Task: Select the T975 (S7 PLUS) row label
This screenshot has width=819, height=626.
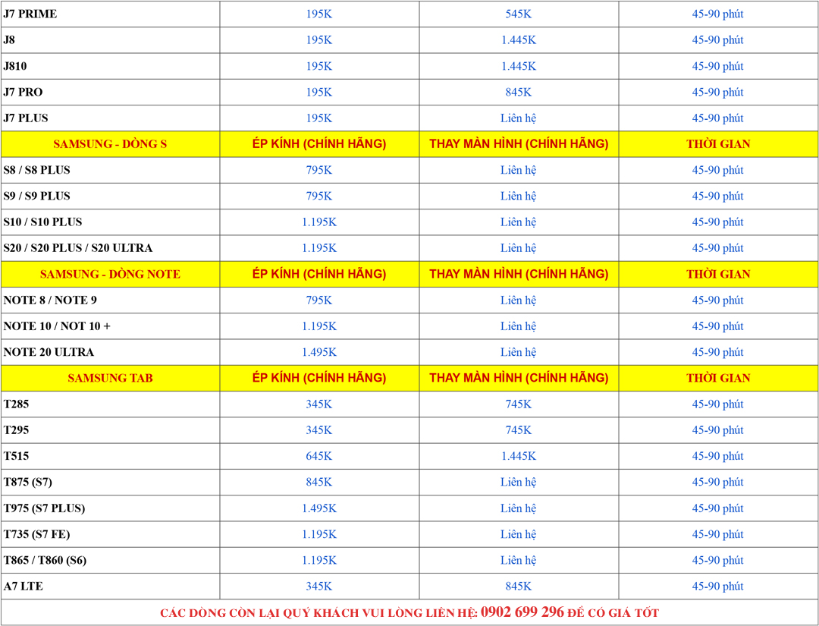Action: 45,508
